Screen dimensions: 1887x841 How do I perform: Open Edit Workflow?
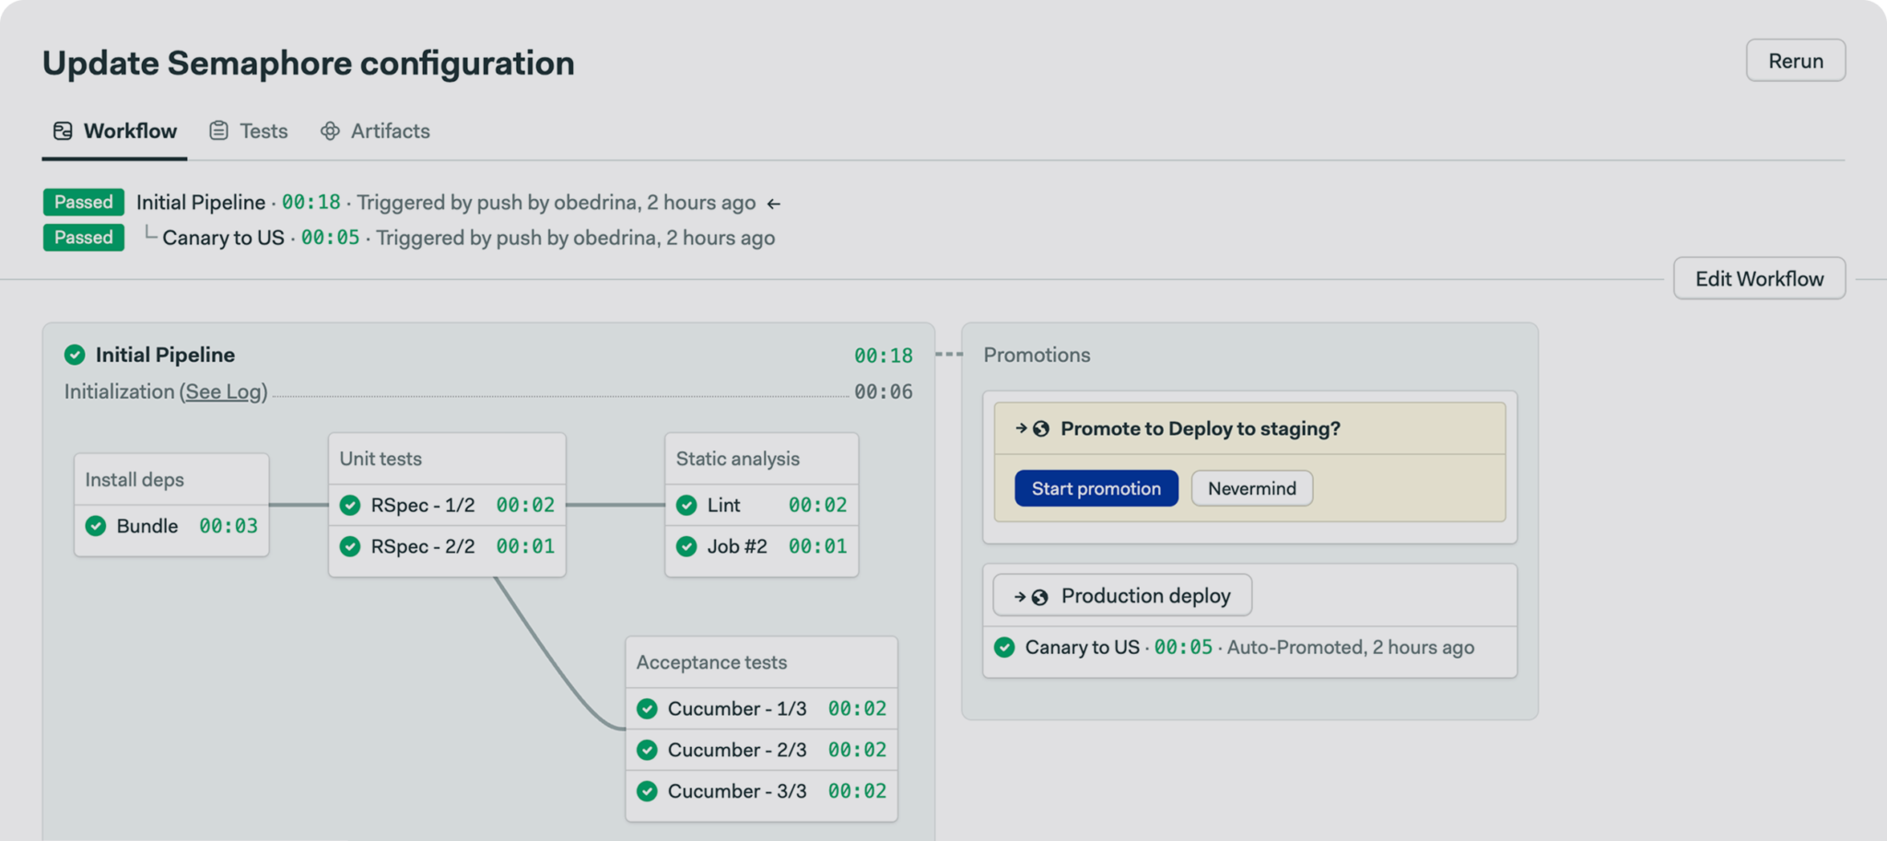[x=1758, y=277]
